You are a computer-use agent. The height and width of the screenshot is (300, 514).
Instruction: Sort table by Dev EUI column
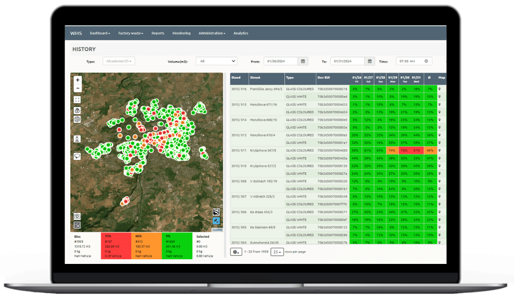[x=333, y=79]
